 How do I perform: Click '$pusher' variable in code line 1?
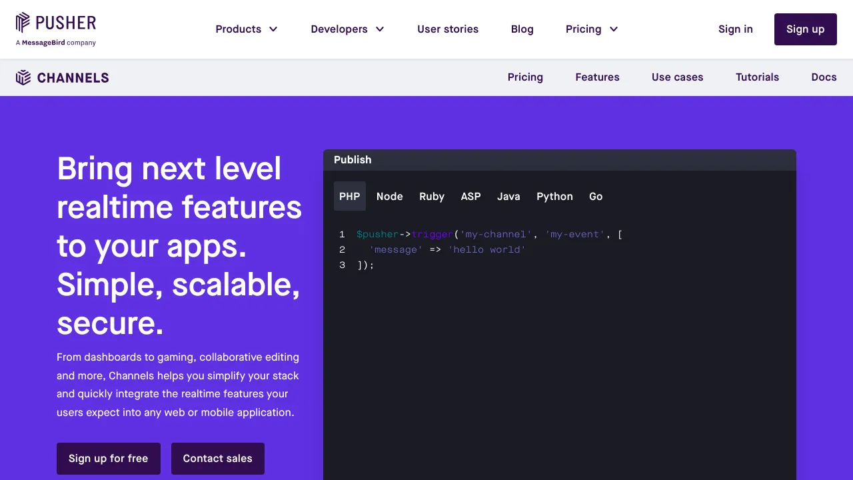(x=377, y=234)
